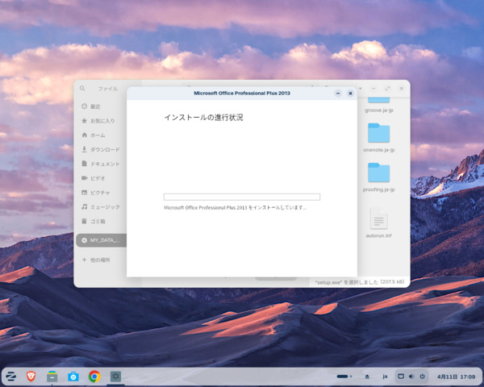Click the volume speaker tray icon
484x387 pixels.
pyautogui.click(x=411, y=377)
